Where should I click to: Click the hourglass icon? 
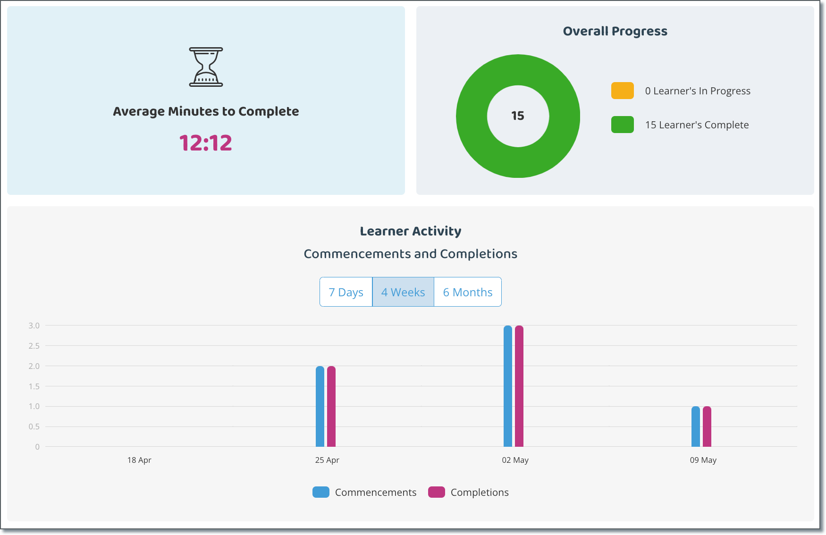point(206,67)
